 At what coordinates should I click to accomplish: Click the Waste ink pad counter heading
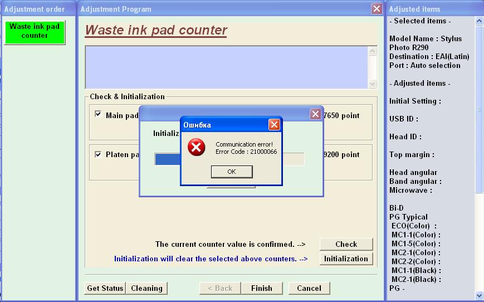tap(156, 30)
